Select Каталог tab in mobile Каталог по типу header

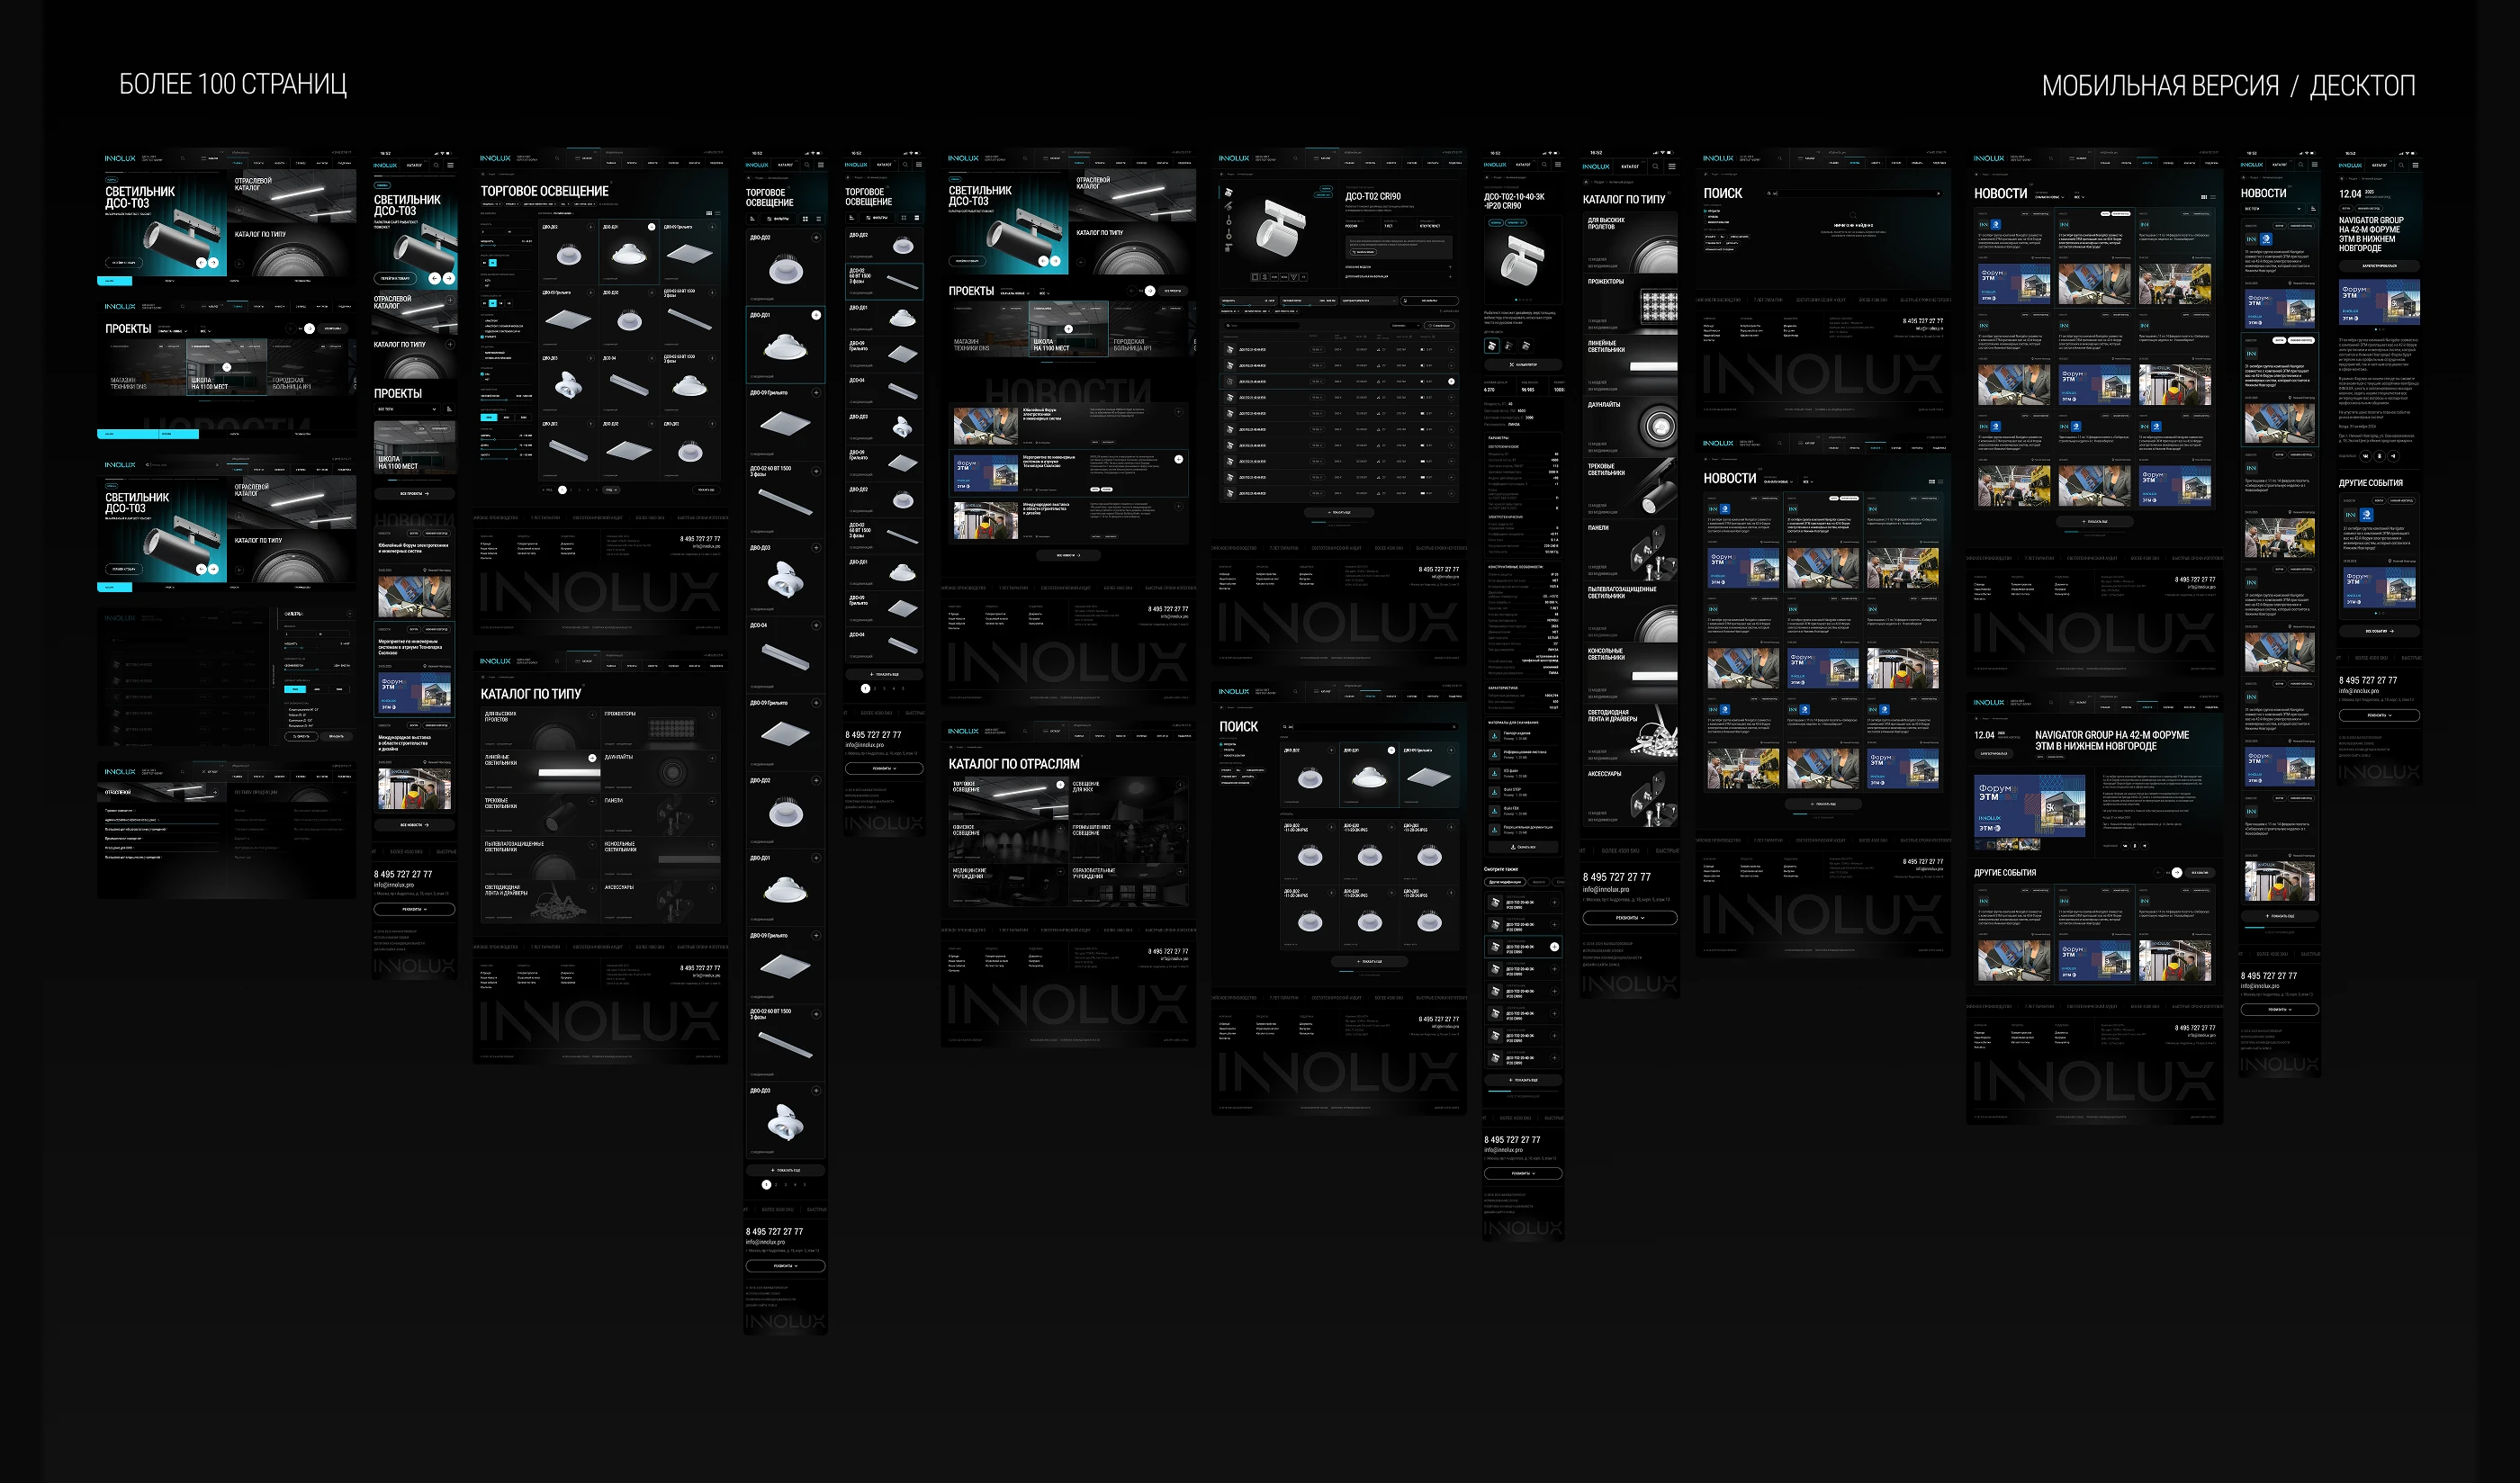(1630, 166)
